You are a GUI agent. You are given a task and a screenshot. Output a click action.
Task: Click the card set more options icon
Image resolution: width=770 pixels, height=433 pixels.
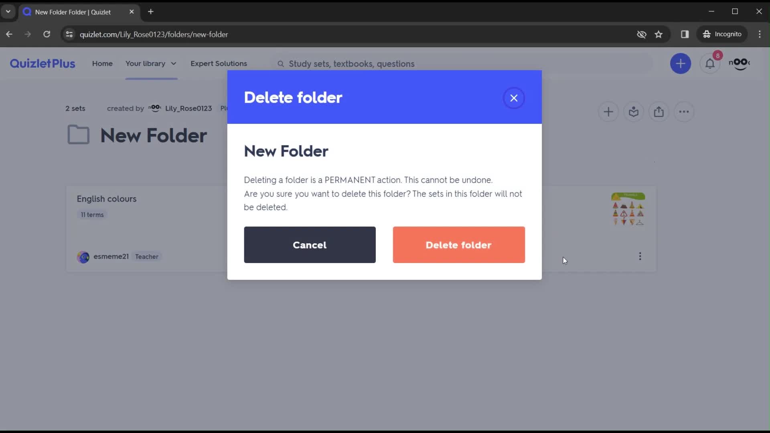pyautogui.click(x=640, y=257)
